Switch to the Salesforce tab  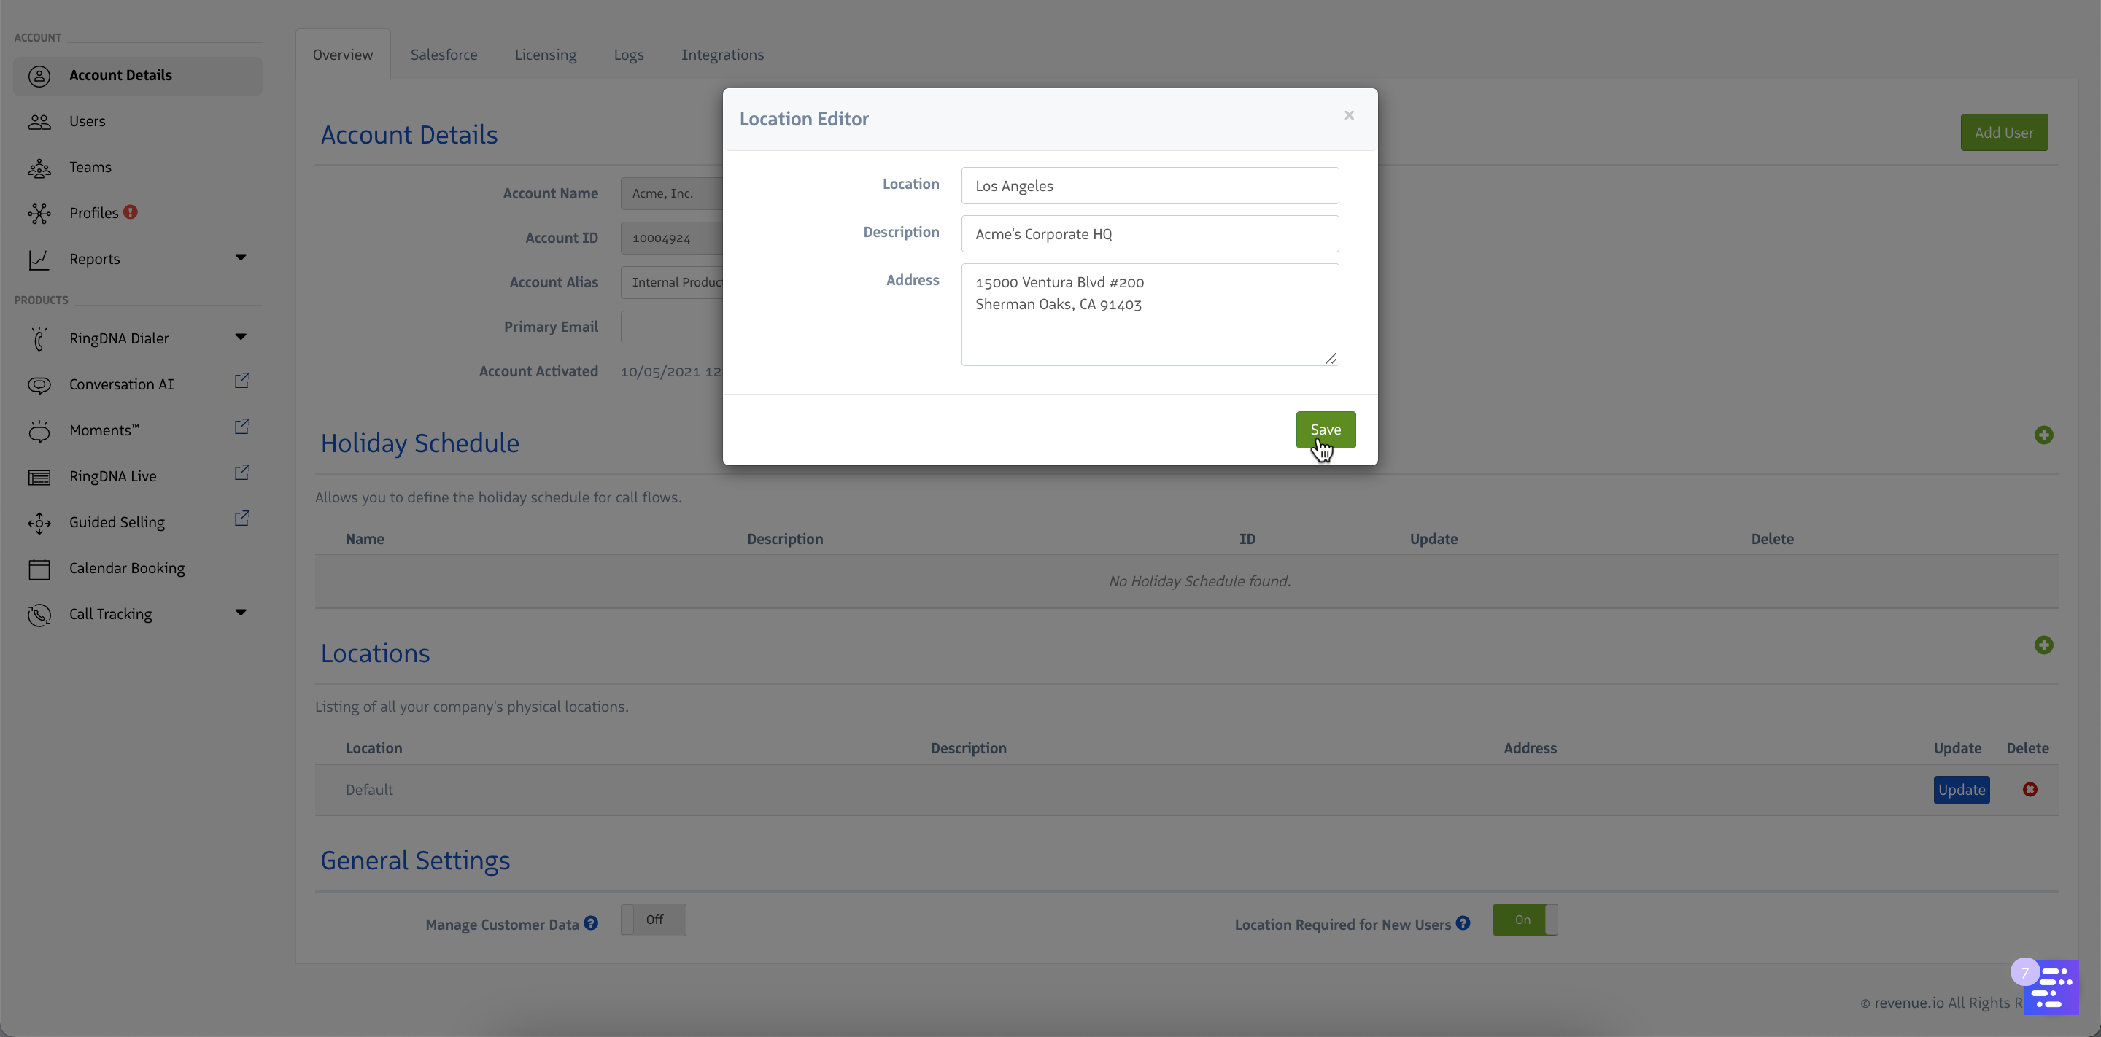coord(444,55)
